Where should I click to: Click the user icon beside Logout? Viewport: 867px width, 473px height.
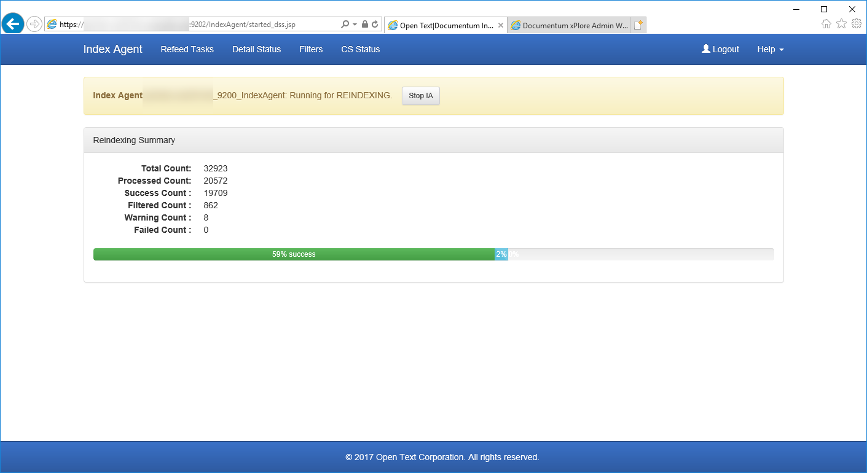point(706,49)
